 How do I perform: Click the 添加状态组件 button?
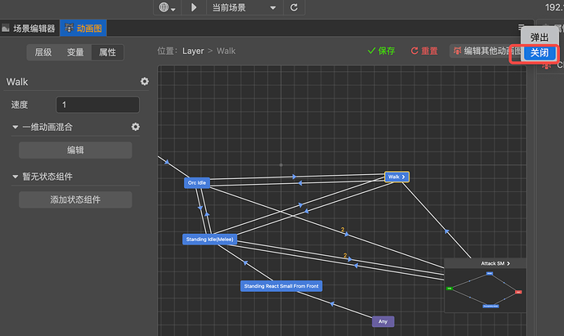tap(75, 200)
